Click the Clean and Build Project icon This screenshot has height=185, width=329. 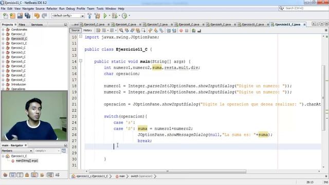point(97,16)
